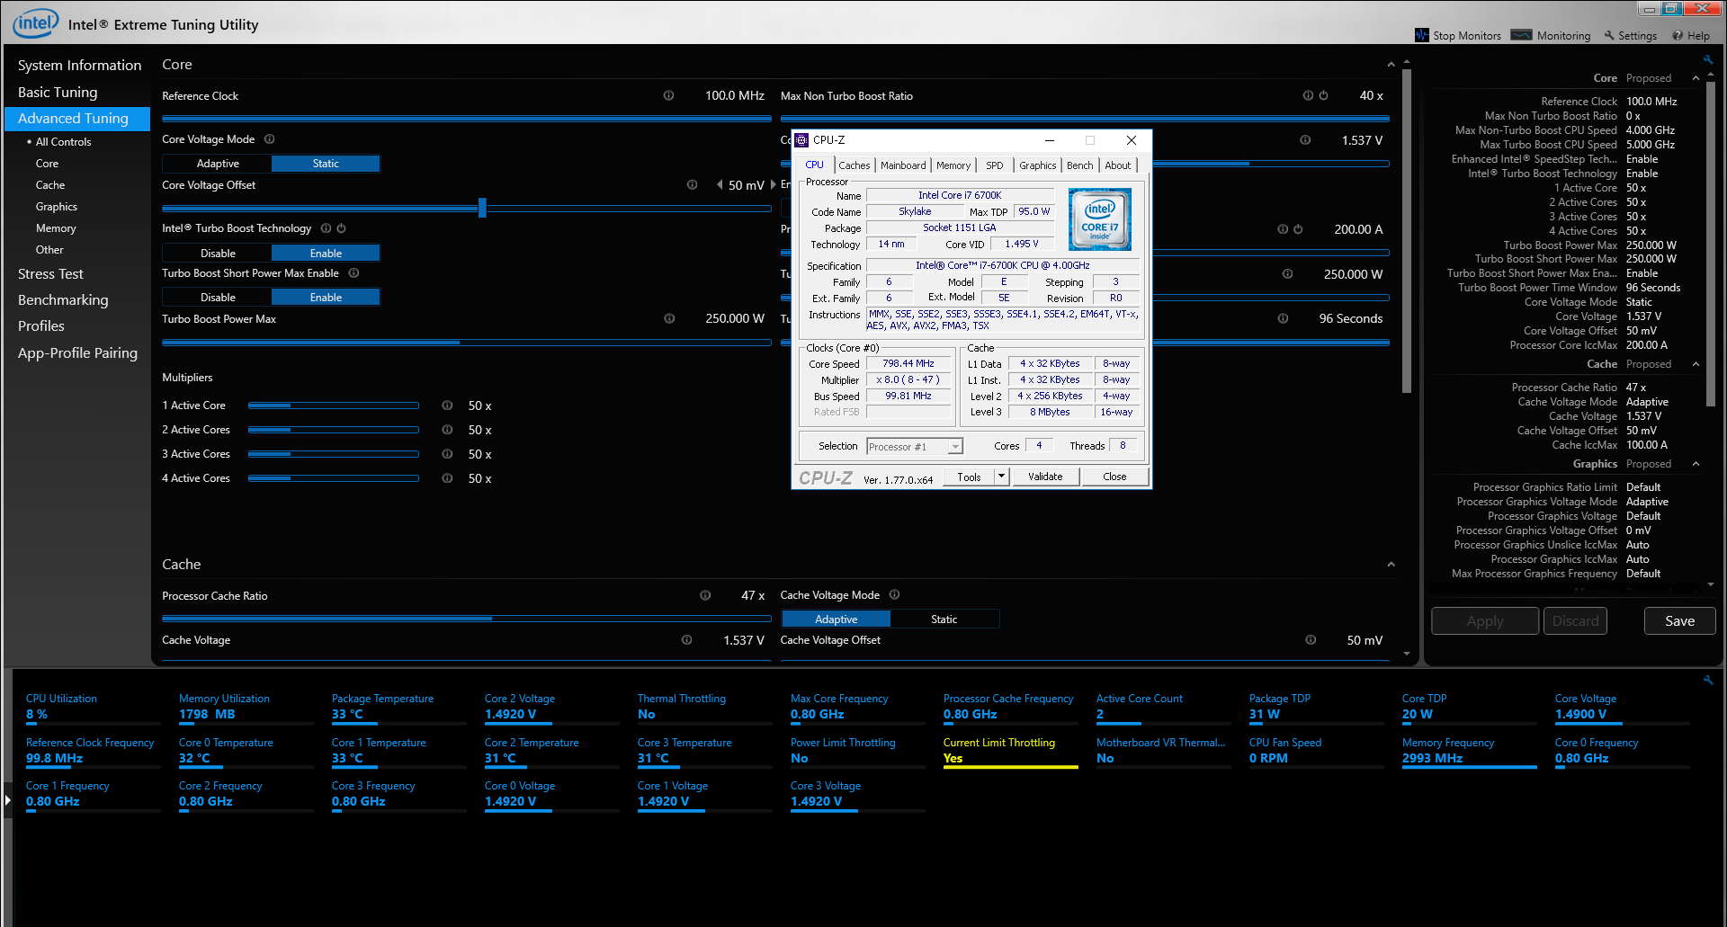Collapse the Graphics Proposed summary group
1727x927 pixels.
(1696, 464)
